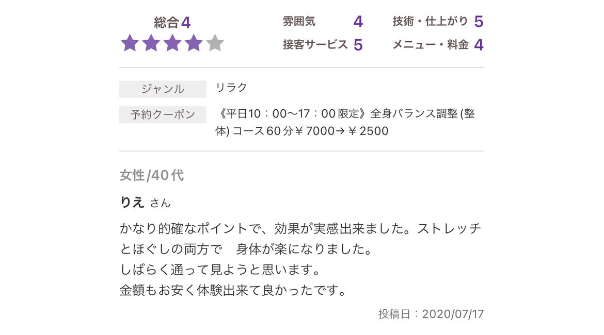Click the ジャンル label box

tap(163, 89)
